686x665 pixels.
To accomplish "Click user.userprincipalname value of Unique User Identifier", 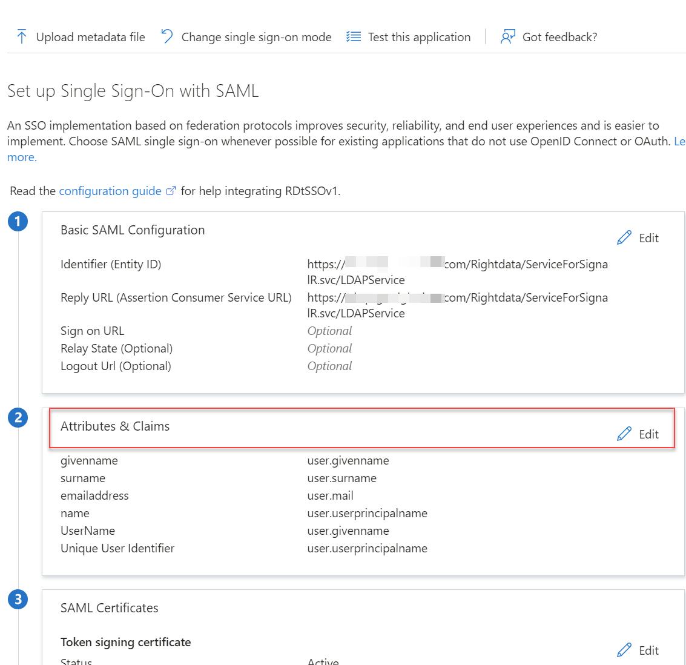I will 367,548.
